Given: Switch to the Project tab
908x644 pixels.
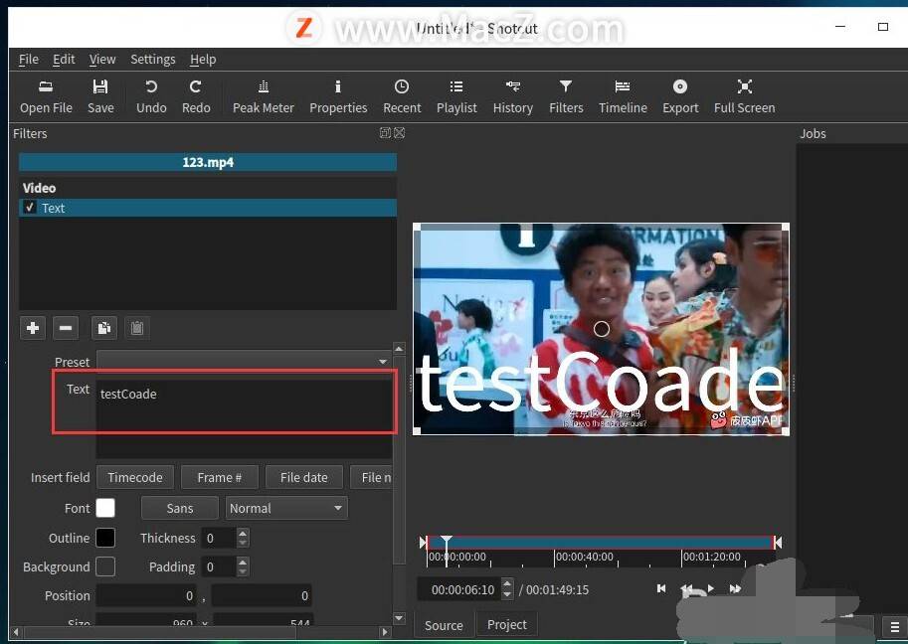Looking at the screenshot, I should [x=506, y=625].
